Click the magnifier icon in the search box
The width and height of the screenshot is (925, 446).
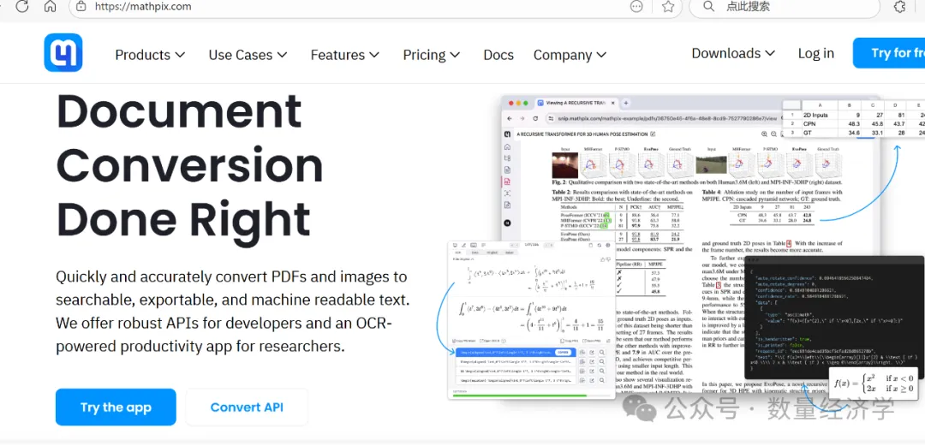click(707, 6)
